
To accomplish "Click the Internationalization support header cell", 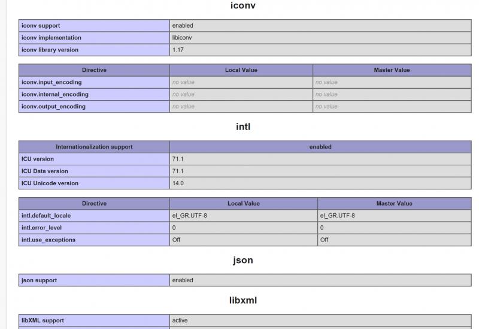I will 94,147.
